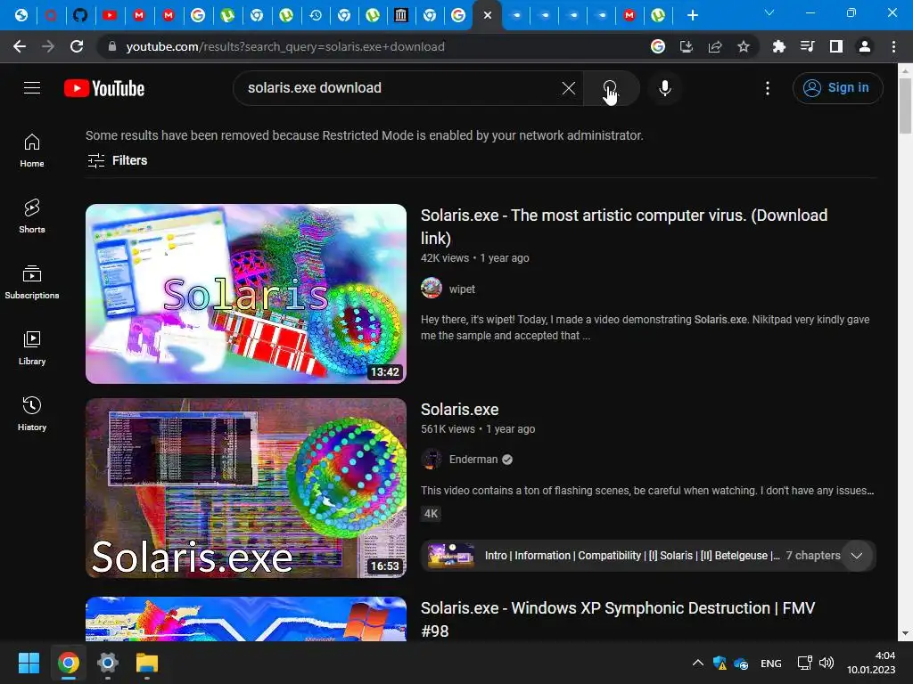
Task: Open the clock and date 10.01.2023
Action: pyautogui.click(x=871, y=663)
